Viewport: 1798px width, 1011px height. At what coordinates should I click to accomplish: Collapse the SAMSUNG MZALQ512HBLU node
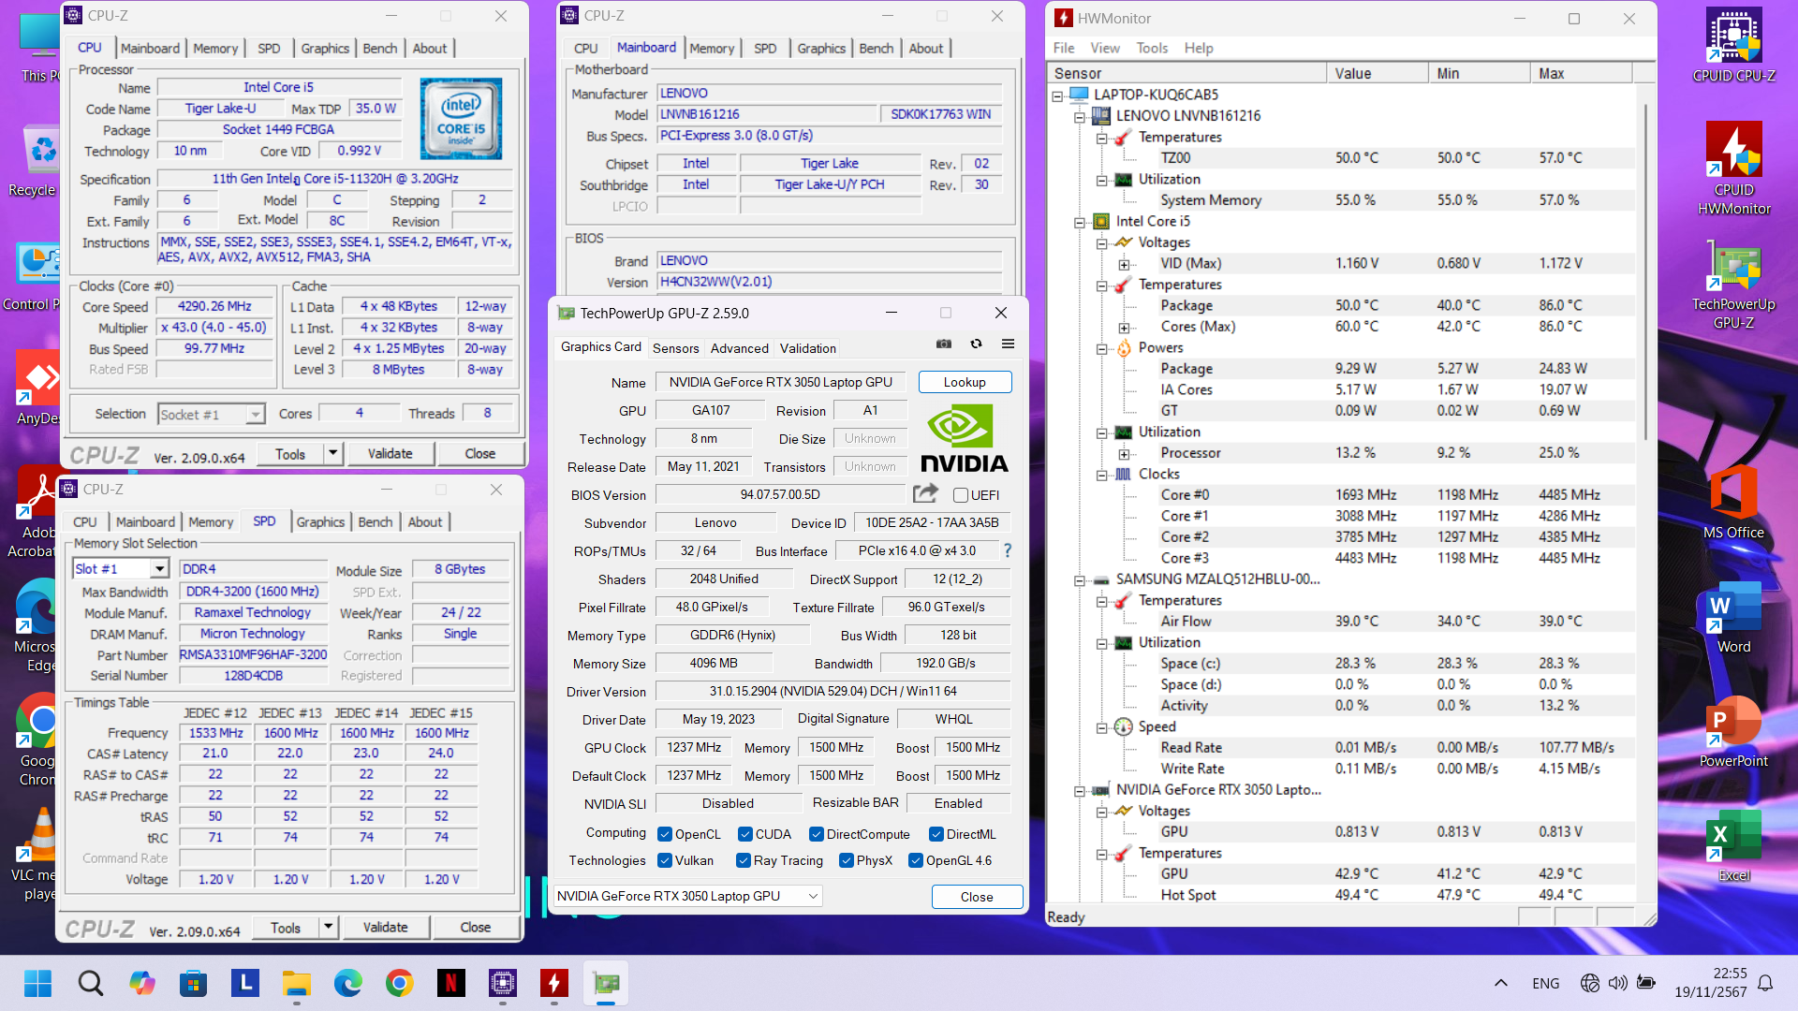point(1080,580)
